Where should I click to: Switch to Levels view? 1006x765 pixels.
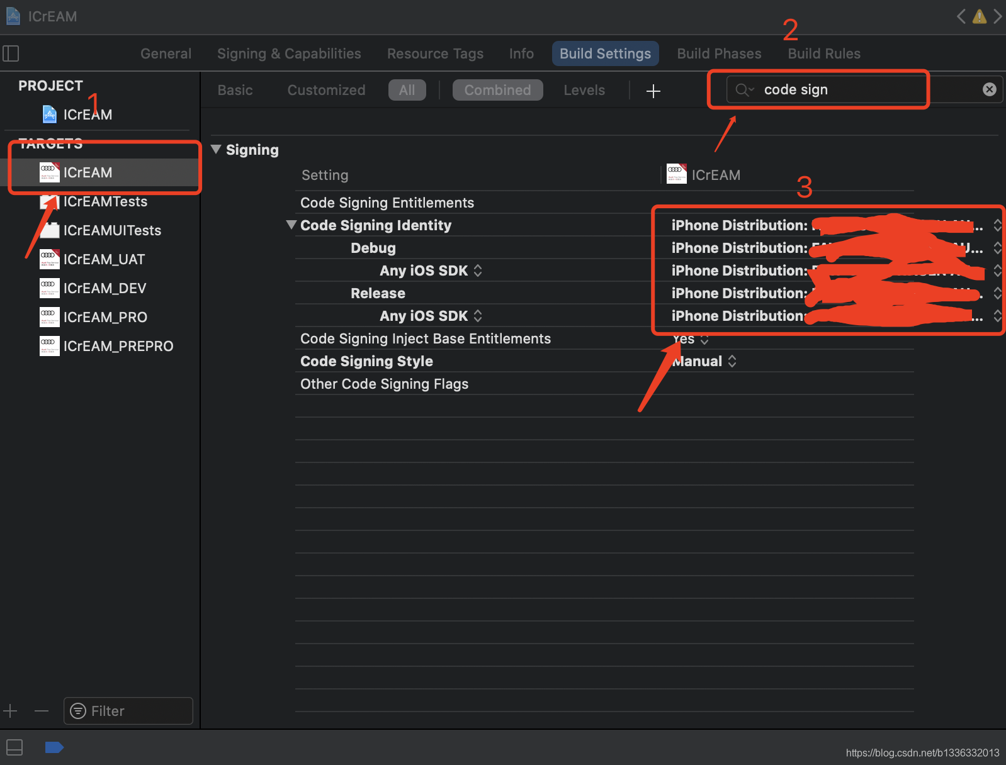click(584, 90)
